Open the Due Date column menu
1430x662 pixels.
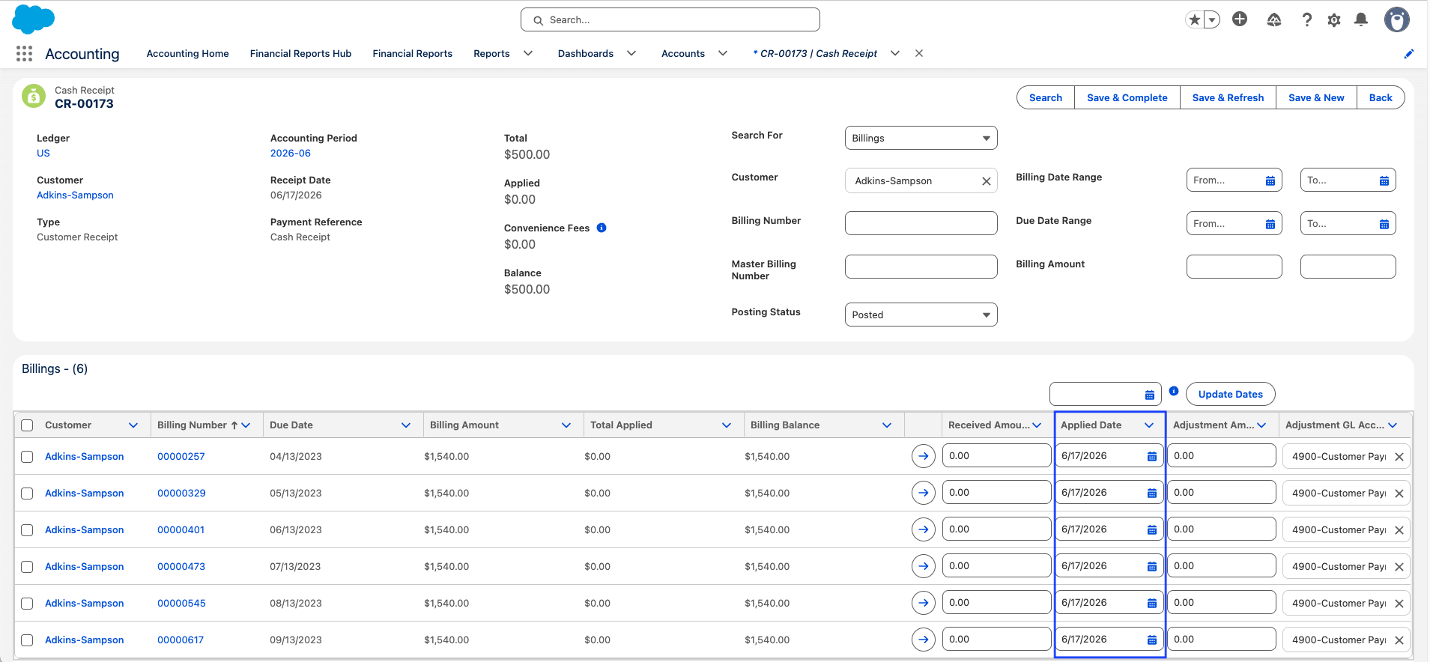(x=406, y=425)
